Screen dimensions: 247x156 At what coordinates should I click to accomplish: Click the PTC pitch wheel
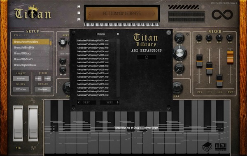click(18, 123)
